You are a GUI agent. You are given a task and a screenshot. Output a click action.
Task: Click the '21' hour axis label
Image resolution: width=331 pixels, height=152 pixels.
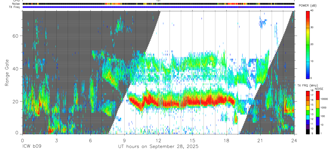coord(260,140)
